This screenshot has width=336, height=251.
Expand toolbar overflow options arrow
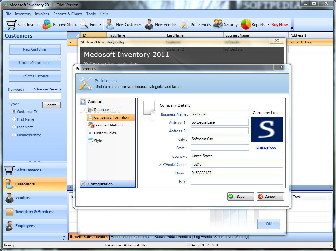[292, 29]
